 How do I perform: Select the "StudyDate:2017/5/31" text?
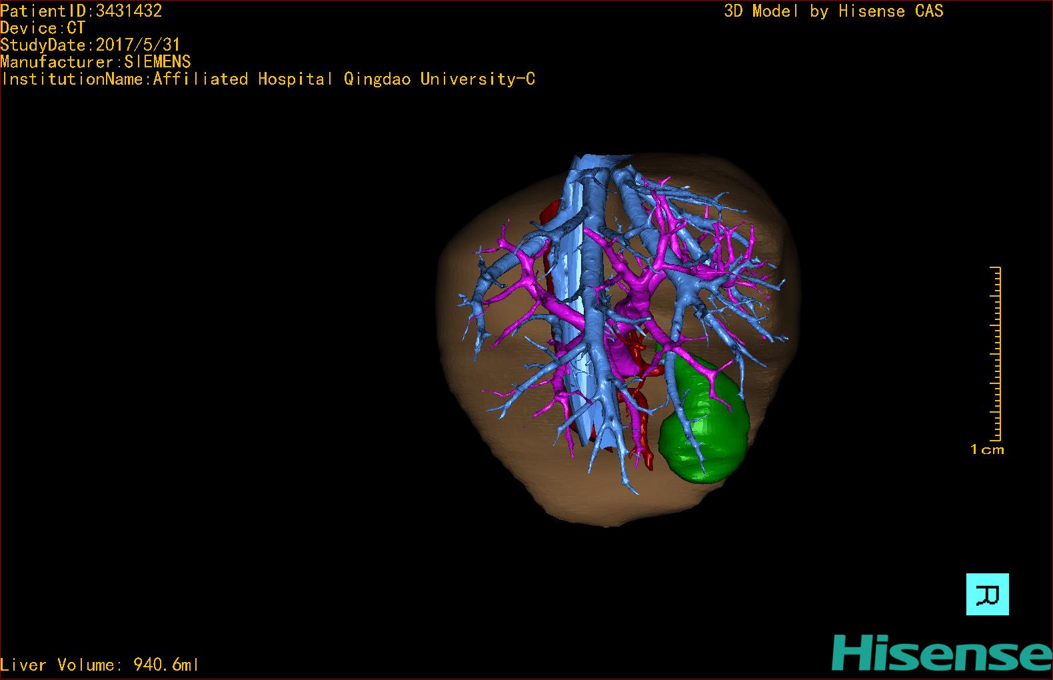click(91, 45)
